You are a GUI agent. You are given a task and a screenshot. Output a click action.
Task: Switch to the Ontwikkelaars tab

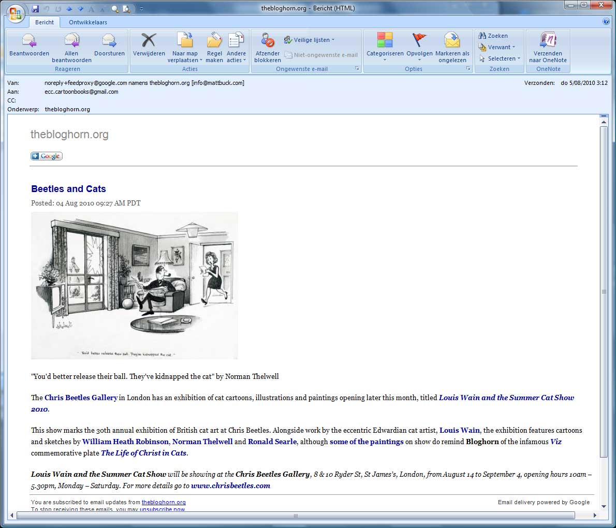[x=87, y=22]
